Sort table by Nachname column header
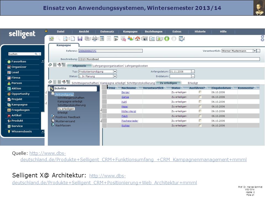 pyautogui.click(x=129, y=88)
